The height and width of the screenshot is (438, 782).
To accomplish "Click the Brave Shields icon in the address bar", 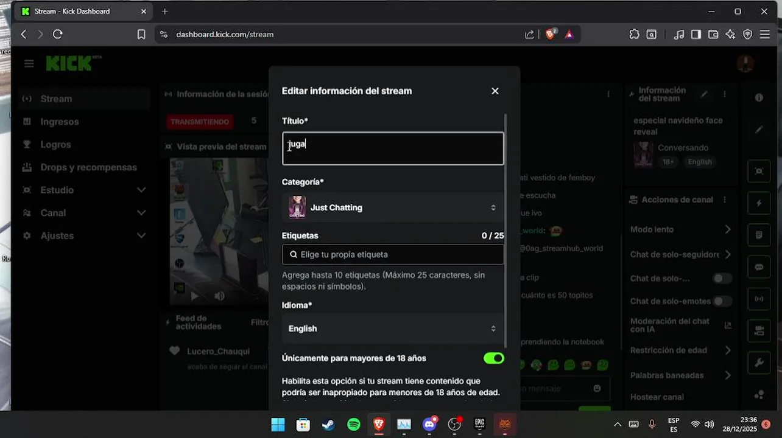I will (x=551, y=34).
